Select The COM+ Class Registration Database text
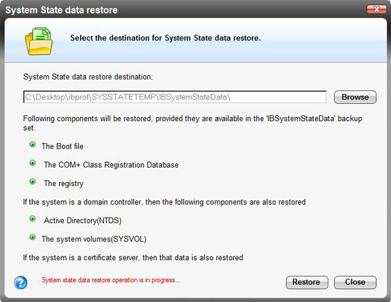This screenshot has height=302, width=391. tap(111, 165)
